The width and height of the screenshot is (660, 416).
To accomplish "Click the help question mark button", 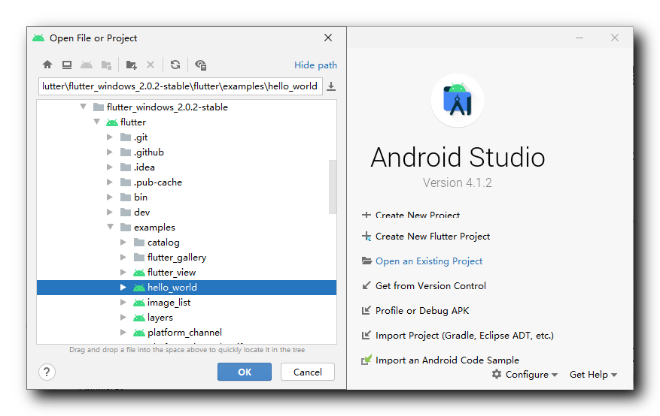I will (47, 372).
